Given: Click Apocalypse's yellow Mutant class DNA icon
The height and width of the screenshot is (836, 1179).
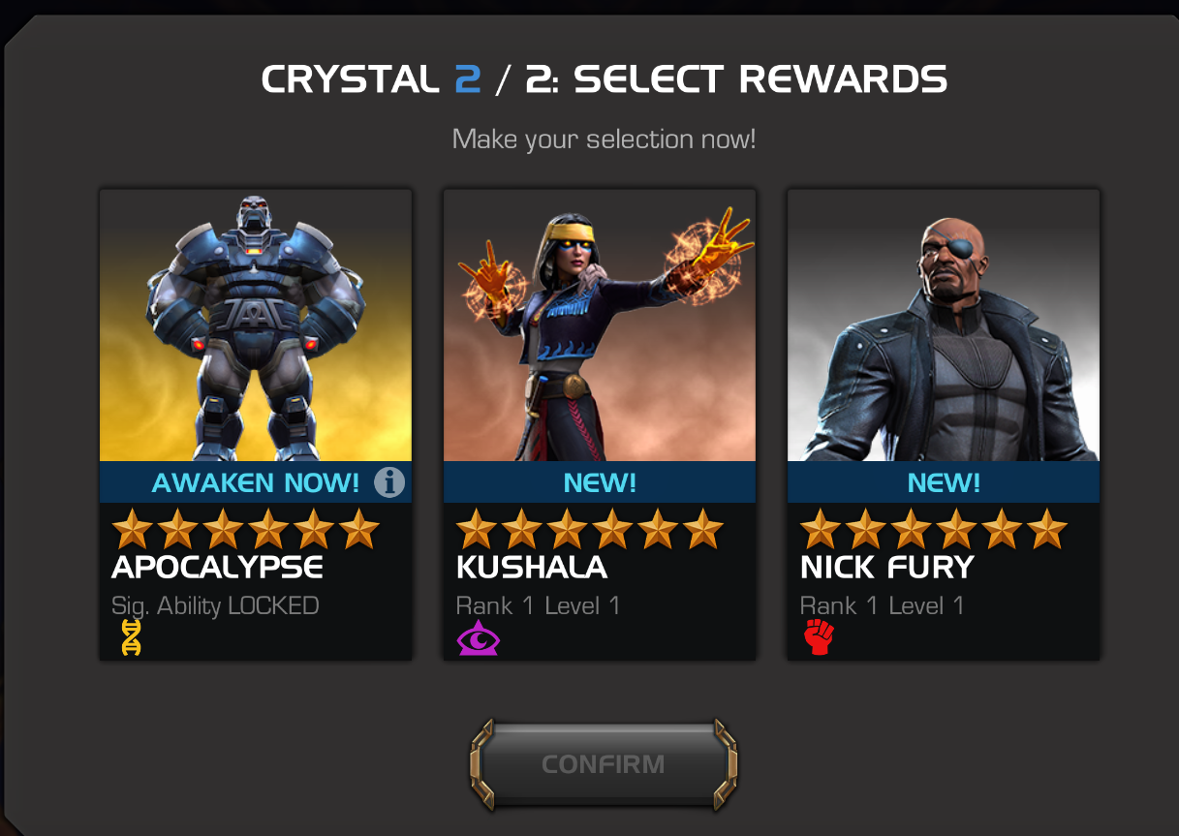Looking at the screenshot, I should tap(131, 637).
